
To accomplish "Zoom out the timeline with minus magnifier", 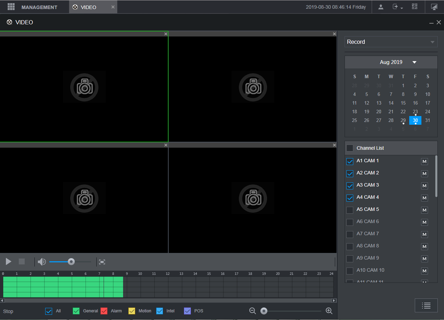I will pos(253,311).
